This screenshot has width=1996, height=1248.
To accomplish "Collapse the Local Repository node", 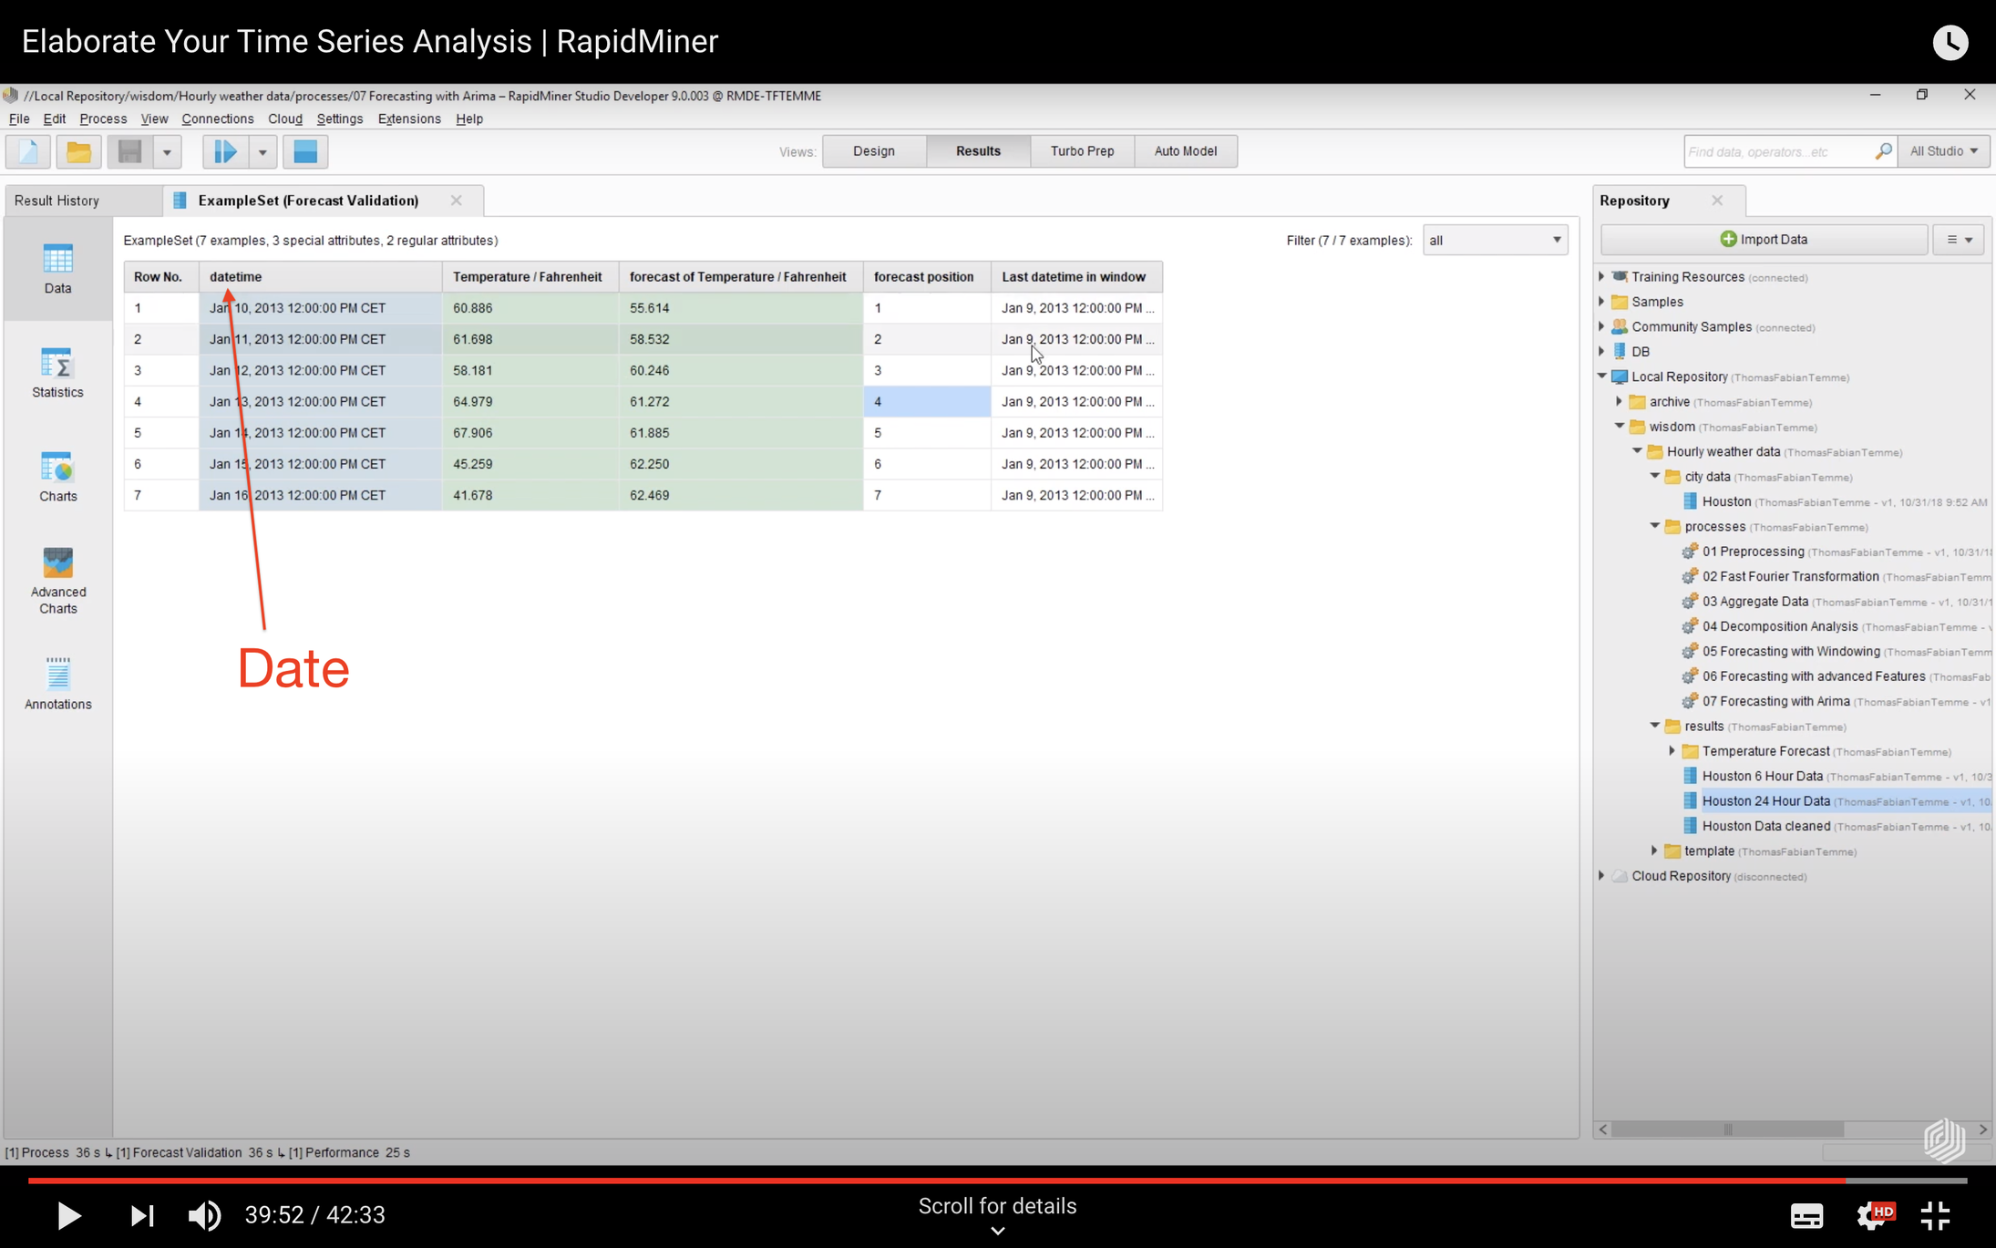I will [1602, 376].
